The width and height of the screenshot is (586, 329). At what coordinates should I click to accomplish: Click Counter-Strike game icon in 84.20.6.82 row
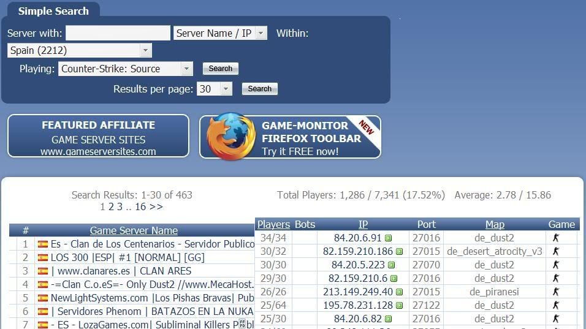[x=556, y=319]
